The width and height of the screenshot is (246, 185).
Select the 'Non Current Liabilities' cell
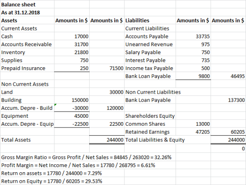[x=153, y=92]
